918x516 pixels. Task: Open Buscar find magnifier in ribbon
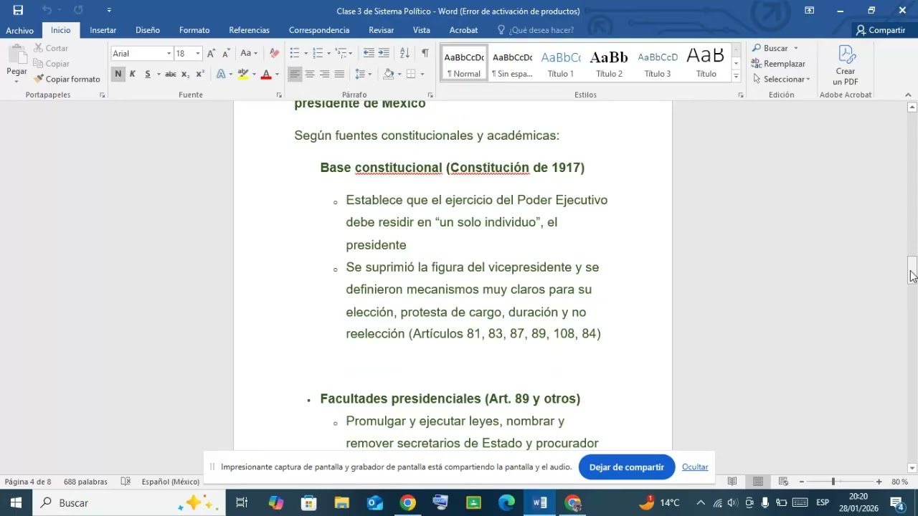tap(770, 48)
